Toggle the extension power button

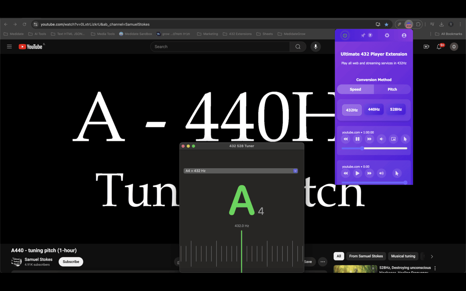pos(344,35)
